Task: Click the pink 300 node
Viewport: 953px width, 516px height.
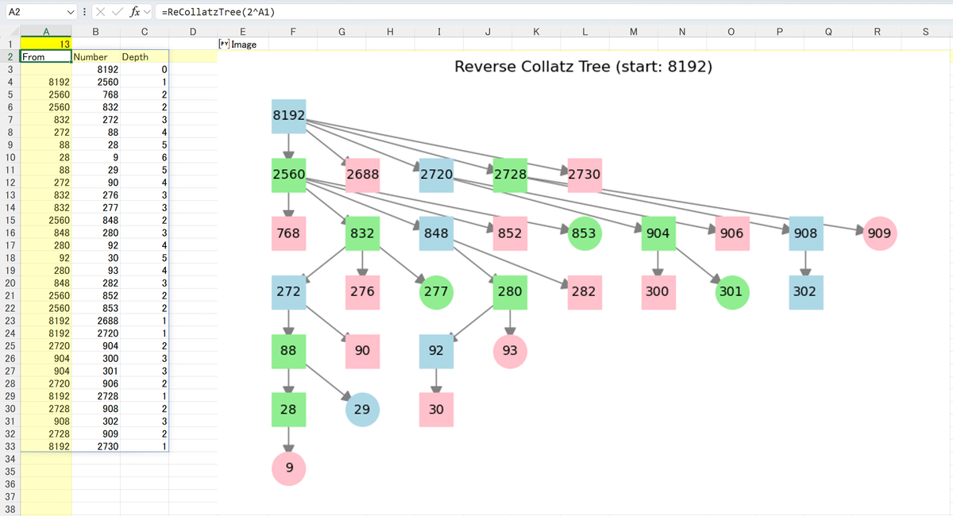Action: (658, 292)
